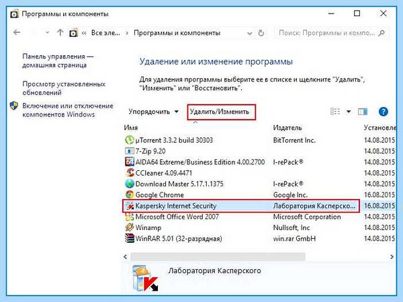The width and height of the screenshot is (403, 302).
Task: Refresh the programs list
Action: [x=261, y=33]
